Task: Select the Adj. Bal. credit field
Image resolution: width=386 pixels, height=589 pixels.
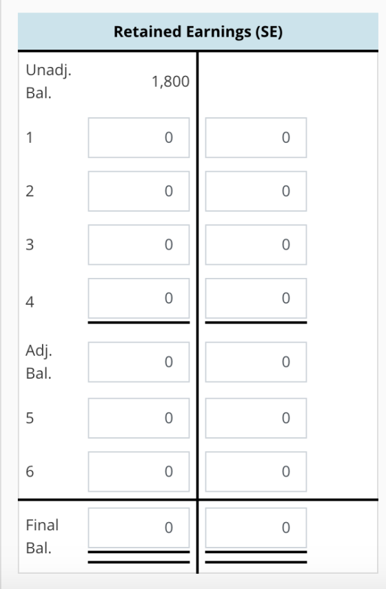Action: point(256,362)
